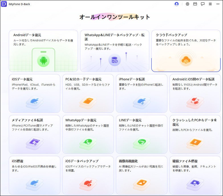The width and height of the screenshot is (223, 196).
Task: Click the iPhone/iPad、iCloud、iTunesから description text
Action: (x=34, y=87)
